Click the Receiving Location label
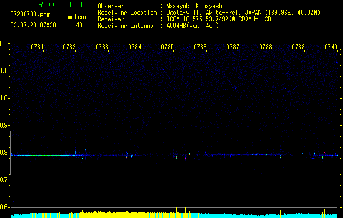The width and height of the screenshot is (343, 218). (127, 13)
